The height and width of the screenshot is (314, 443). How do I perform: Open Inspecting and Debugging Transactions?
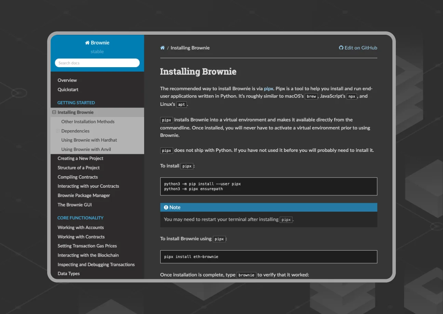[96, 264]
